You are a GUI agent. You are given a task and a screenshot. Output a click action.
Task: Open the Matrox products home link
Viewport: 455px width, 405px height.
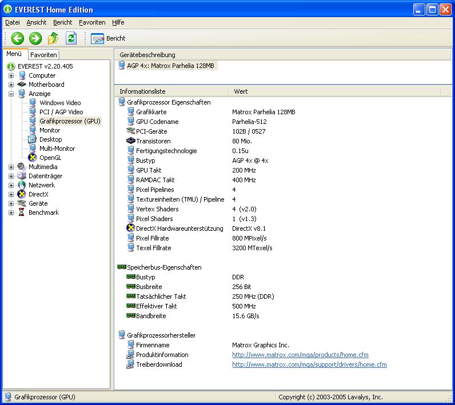(300, 355)
